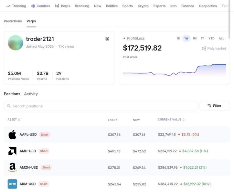Switch to the Activity tab

click(31, 94)
